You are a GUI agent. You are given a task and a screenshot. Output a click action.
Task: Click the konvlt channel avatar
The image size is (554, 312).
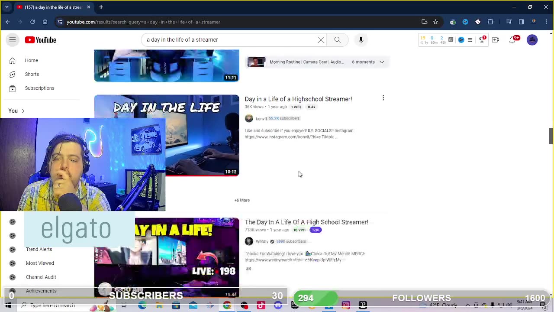pyautogui.click(x=249, y=118)
